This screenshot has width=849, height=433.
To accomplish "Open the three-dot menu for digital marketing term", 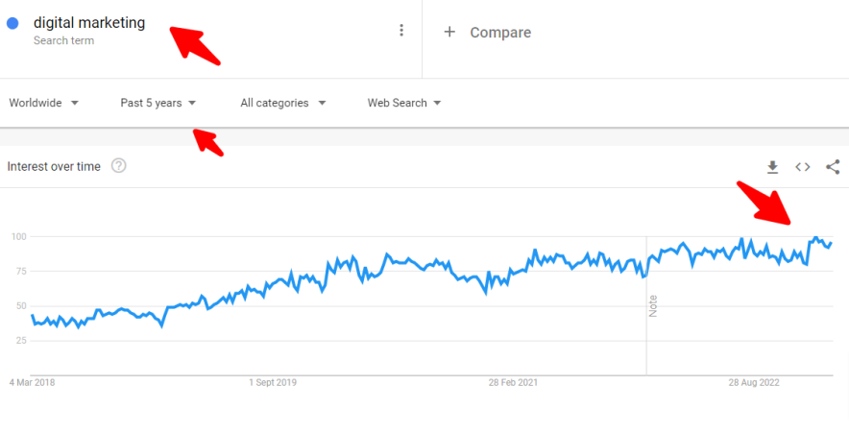I will [401, 31].
